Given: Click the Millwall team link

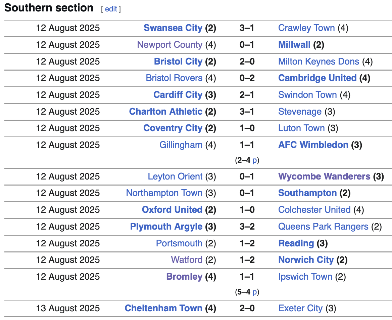Looking at the screenshot, I should click(x=294, y=45).
